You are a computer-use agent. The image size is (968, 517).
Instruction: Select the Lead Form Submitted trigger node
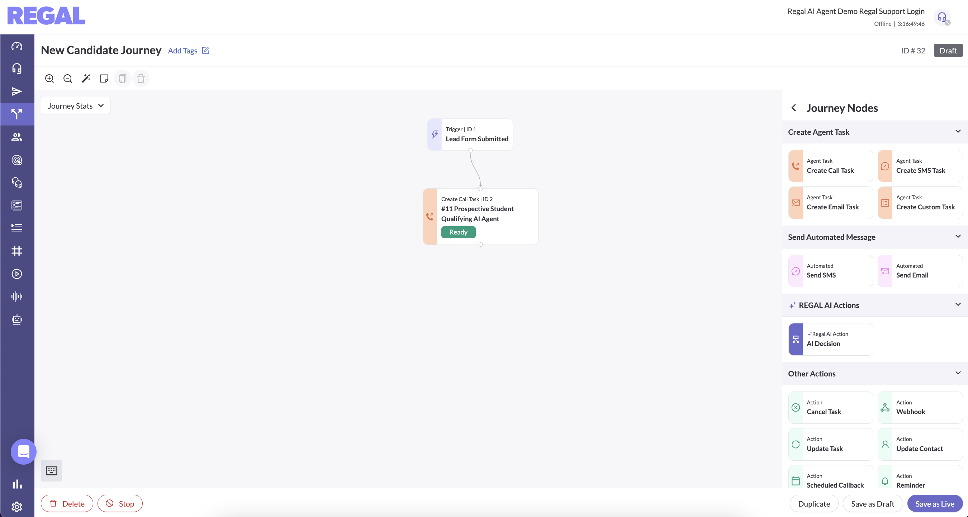(470, 134)
